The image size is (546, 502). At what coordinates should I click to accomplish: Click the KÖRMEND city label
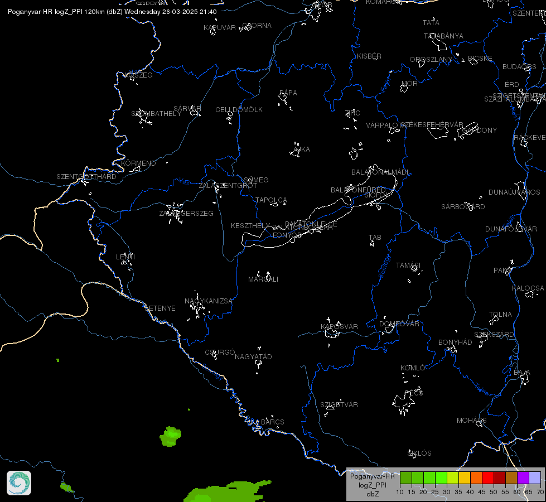[138, 163]
